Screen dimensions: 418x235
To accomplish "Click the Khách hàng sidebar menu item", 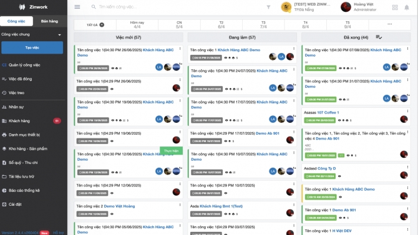I will click(x=32, y=121).
